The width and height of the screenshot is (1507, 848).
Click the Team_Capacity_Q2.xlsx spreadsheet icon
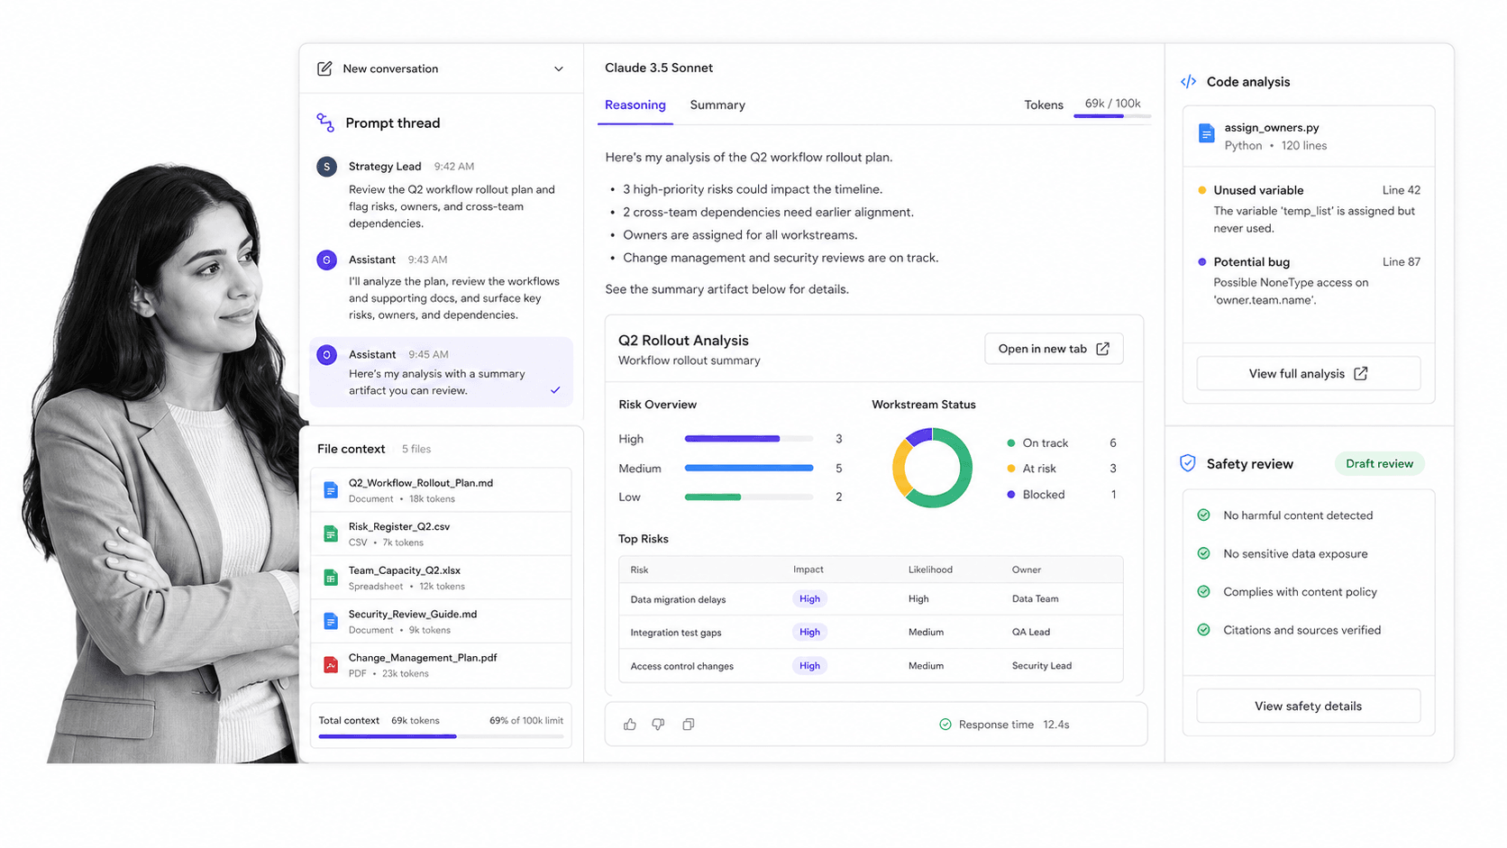click(331, 578)
